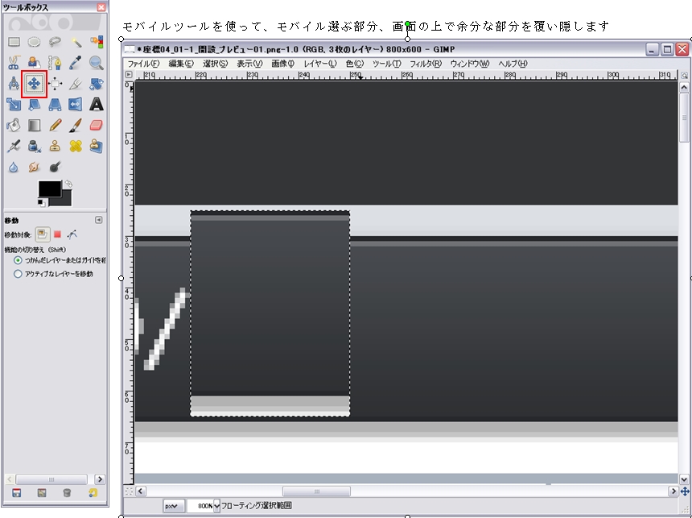Click the black foreground color swatch
Viewport: 692px width, 518px height.
50,189
